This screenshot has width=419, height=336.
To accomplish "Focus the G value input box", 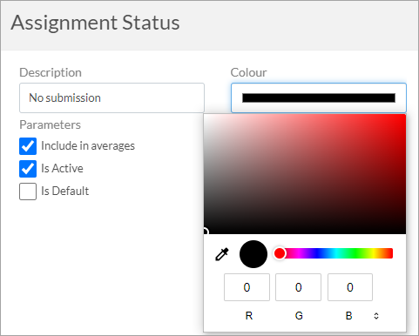I will point(298,287).
